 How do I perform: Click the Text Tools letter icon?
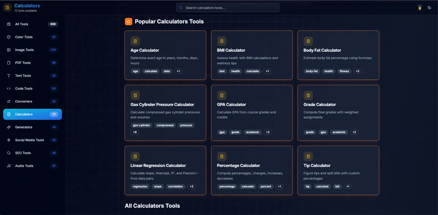tap(9, 76)
